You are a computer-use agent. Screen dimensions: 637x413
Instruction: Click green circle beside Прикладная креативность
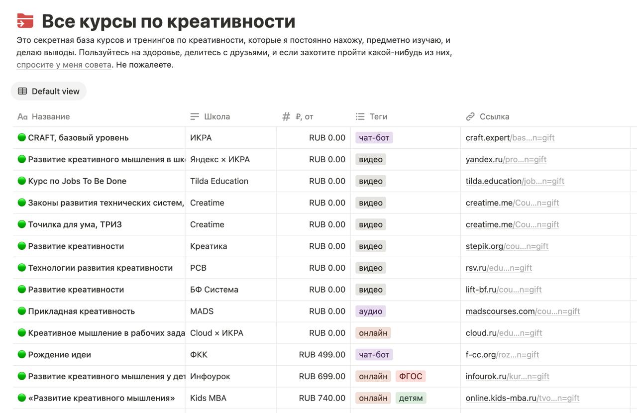(x=21, y=311)
